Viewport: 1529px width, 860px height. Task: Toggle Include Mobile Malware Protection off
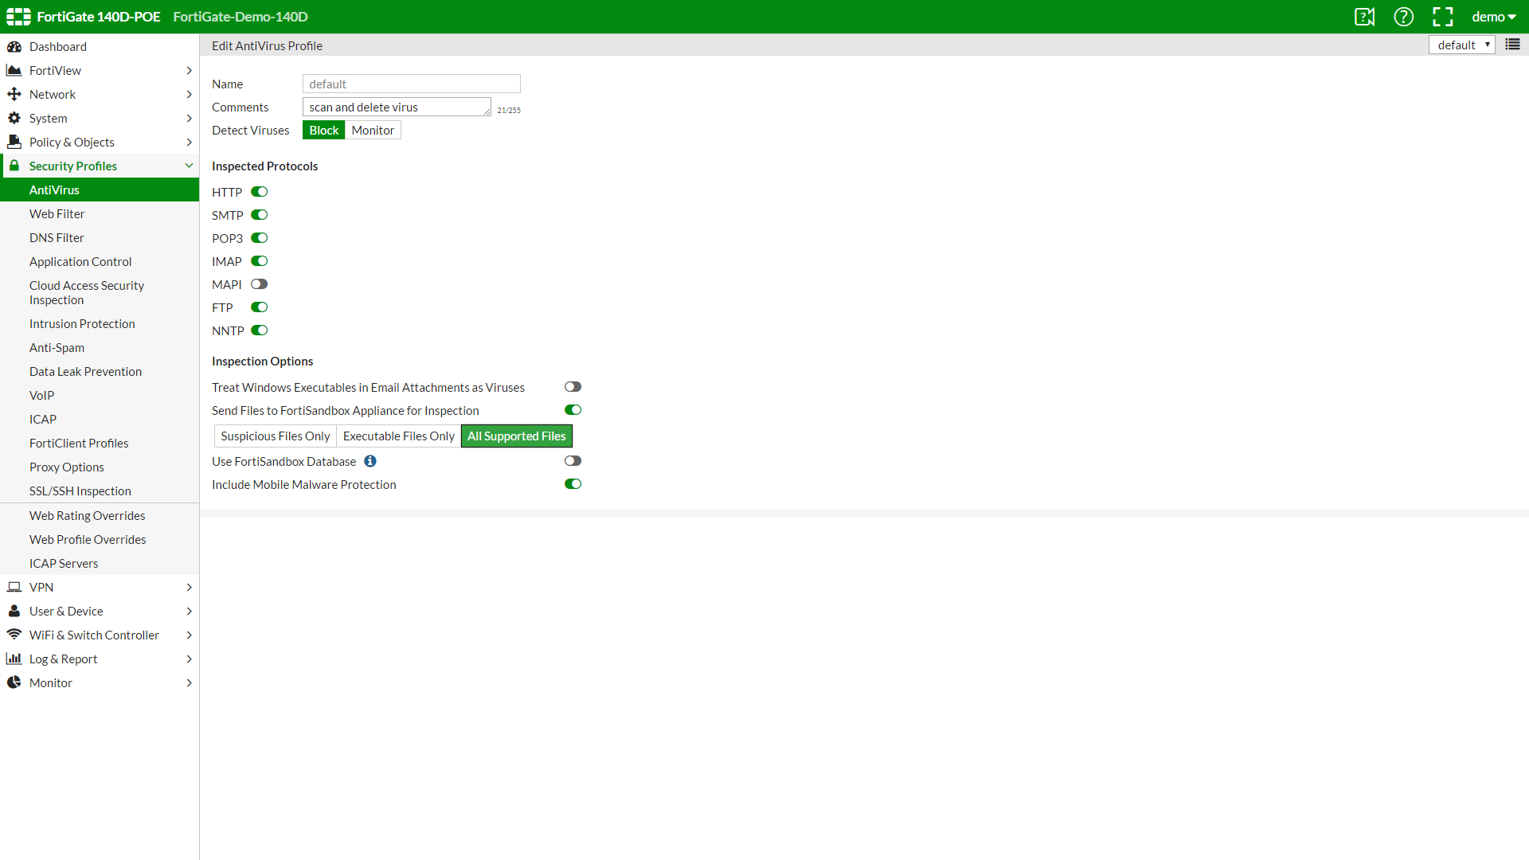[x=573, y=484]
